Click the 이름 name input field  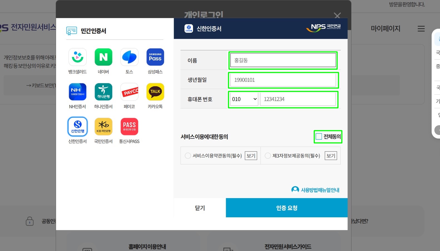[283, 60]
